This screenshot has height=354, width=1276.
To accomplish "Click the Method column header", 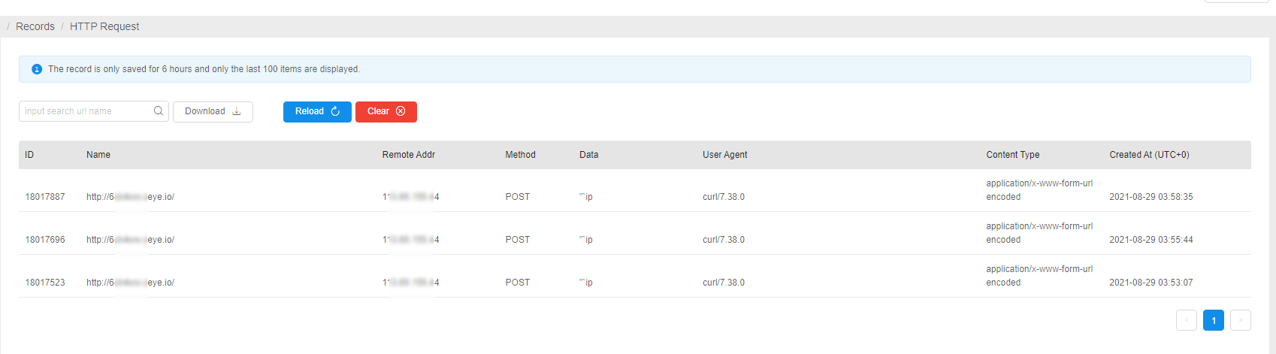I will click(520, 155).
